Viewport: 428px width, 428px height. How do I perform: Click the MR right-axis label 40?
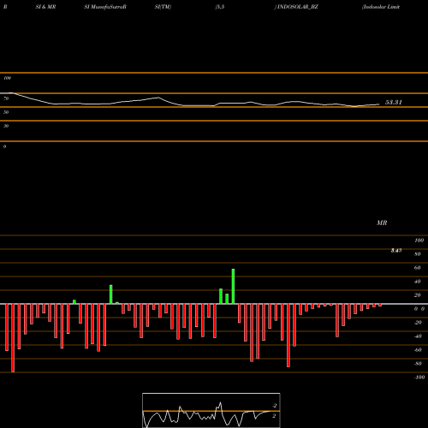pos(418,282)
